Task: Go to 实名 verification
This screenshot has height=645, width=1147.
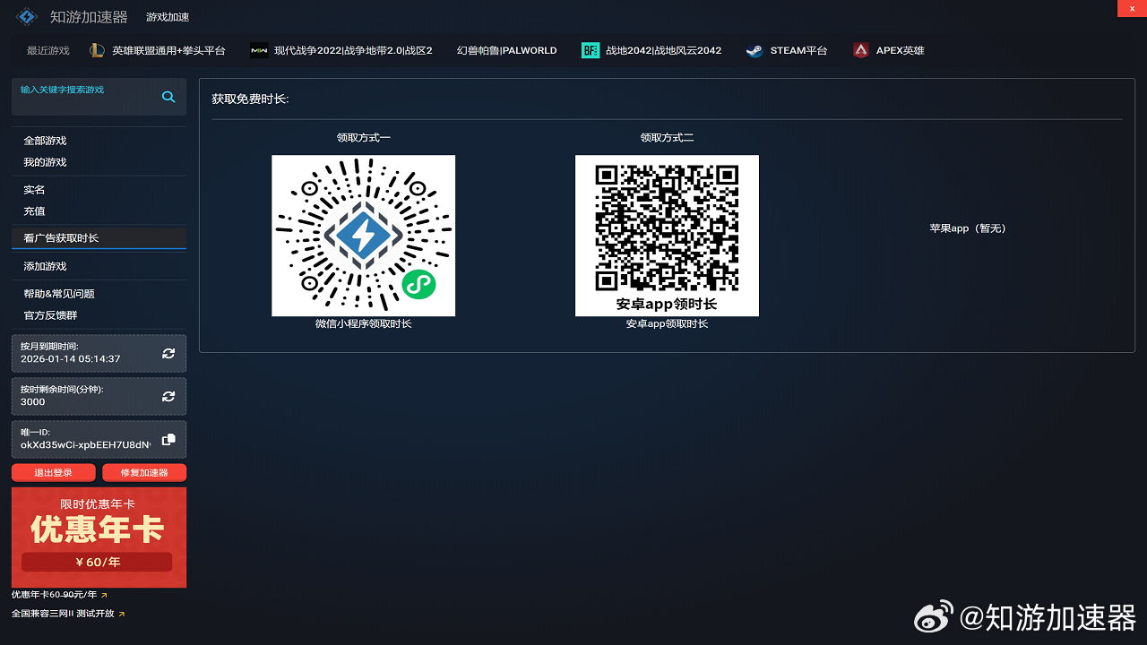Action: tap(34, 190)
